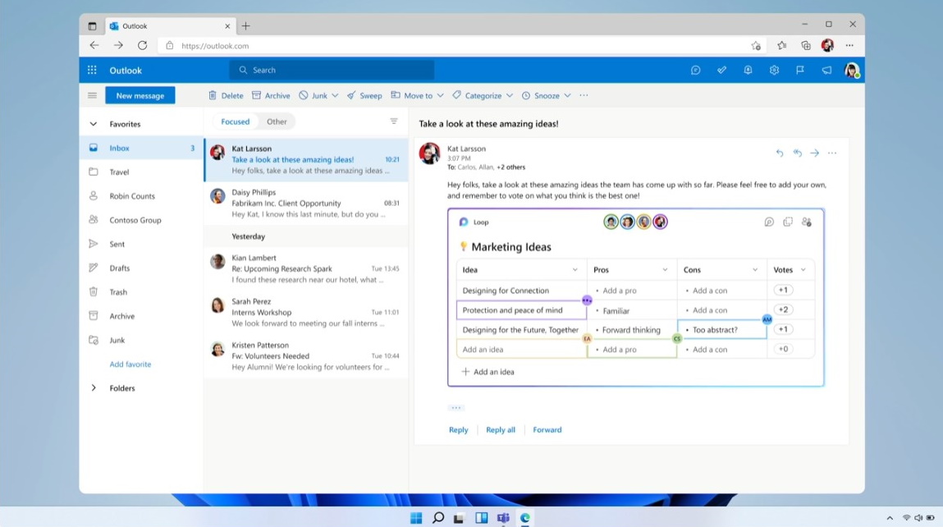Copy the Loop component with its copy icon
Screen dimensions: 943x527
tap(789, 222)
